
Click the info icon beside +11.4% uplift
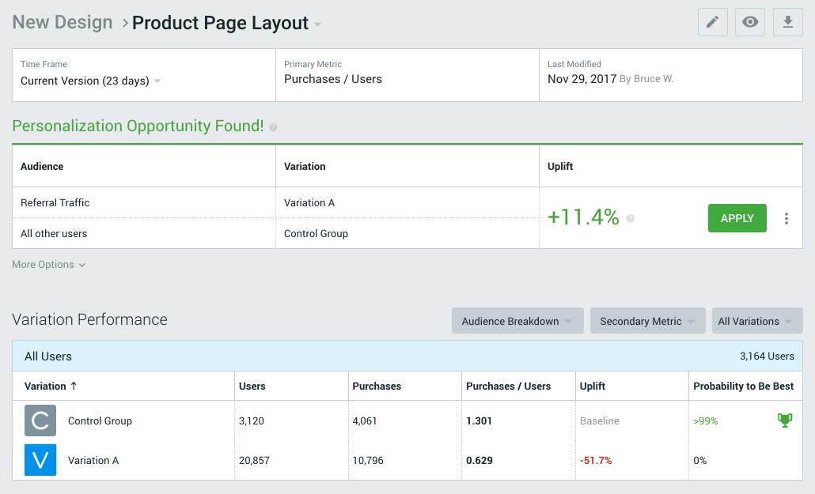[631, 218]
